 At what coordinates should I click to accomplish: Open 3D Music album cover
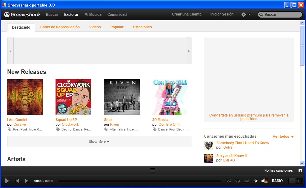point(170,97)
